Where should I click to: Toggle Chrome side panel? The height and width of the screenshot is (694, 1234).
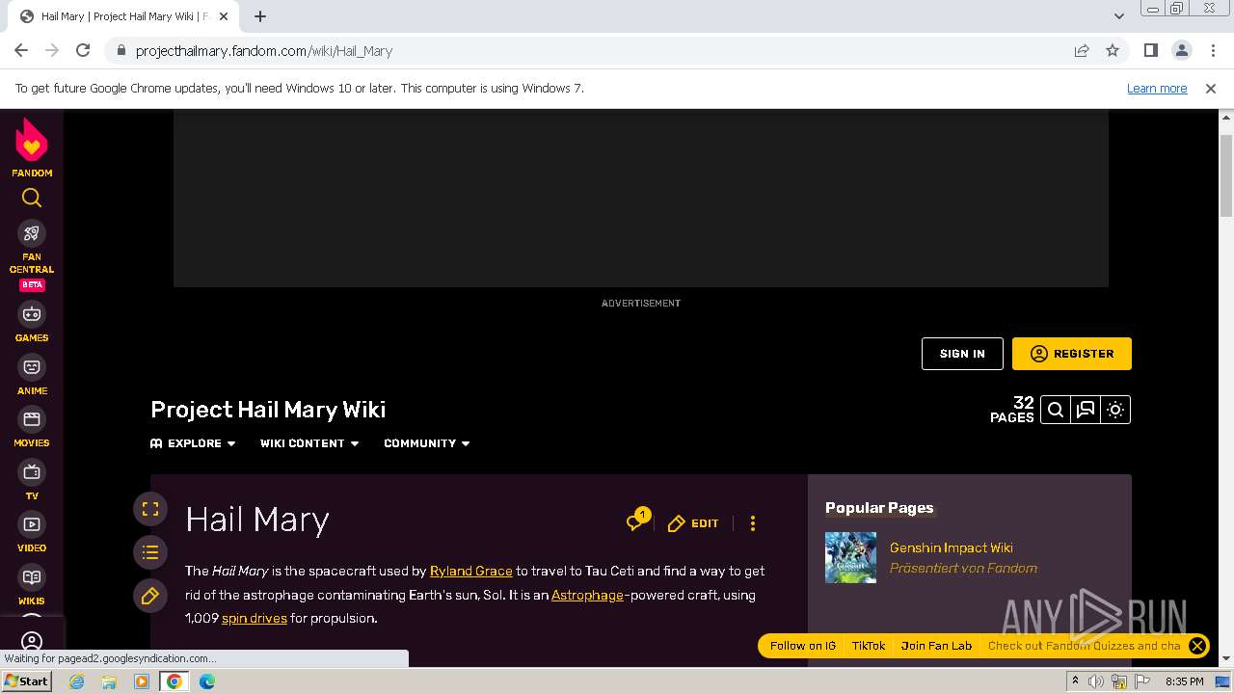pos(1150,50)
